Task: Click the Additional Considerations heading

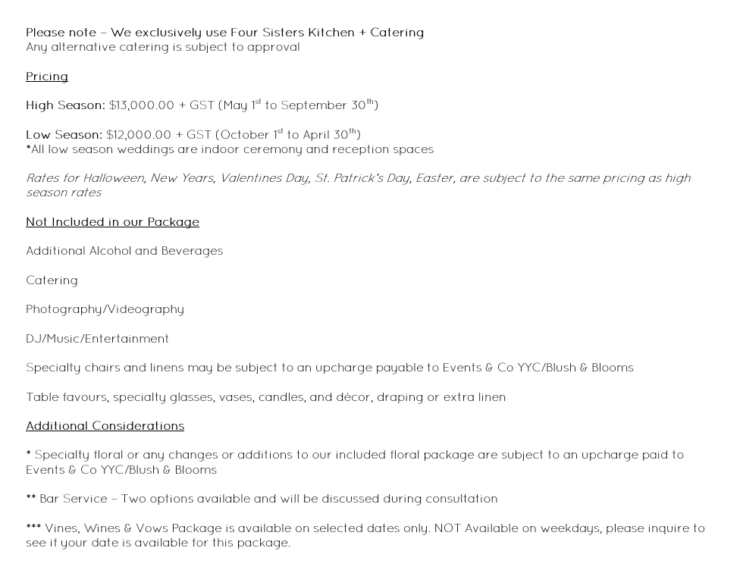Action: point(105,426)
